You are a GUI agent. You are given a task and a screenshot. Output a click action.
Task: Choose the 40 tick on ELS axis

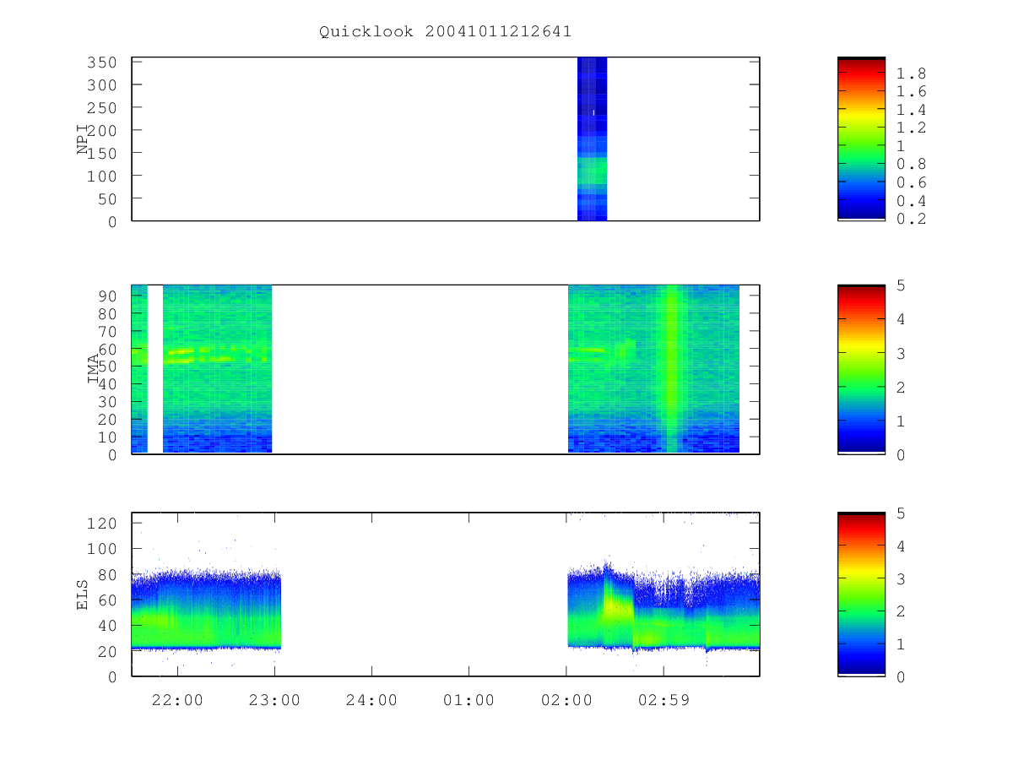[x=109, y=626]
